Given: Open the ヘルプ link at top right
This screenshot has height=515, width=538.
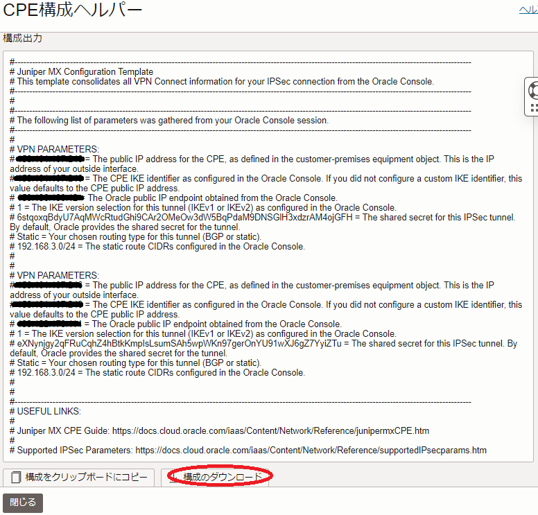Looking at the screenshot, I should point(528,10).
